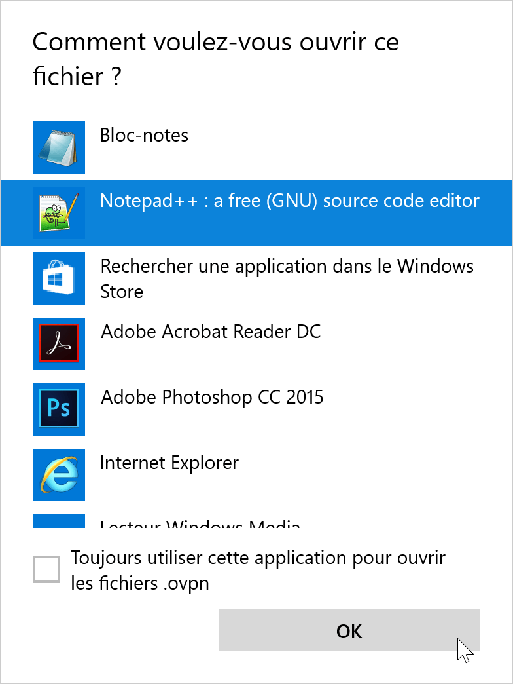Choose Bloc-notes text entry
513x684 pixels.
(x=144, y=135)
